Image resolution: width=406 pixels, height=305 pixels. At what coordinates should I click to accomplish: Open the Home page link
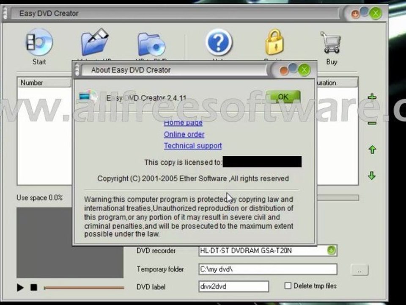point(183,122)
